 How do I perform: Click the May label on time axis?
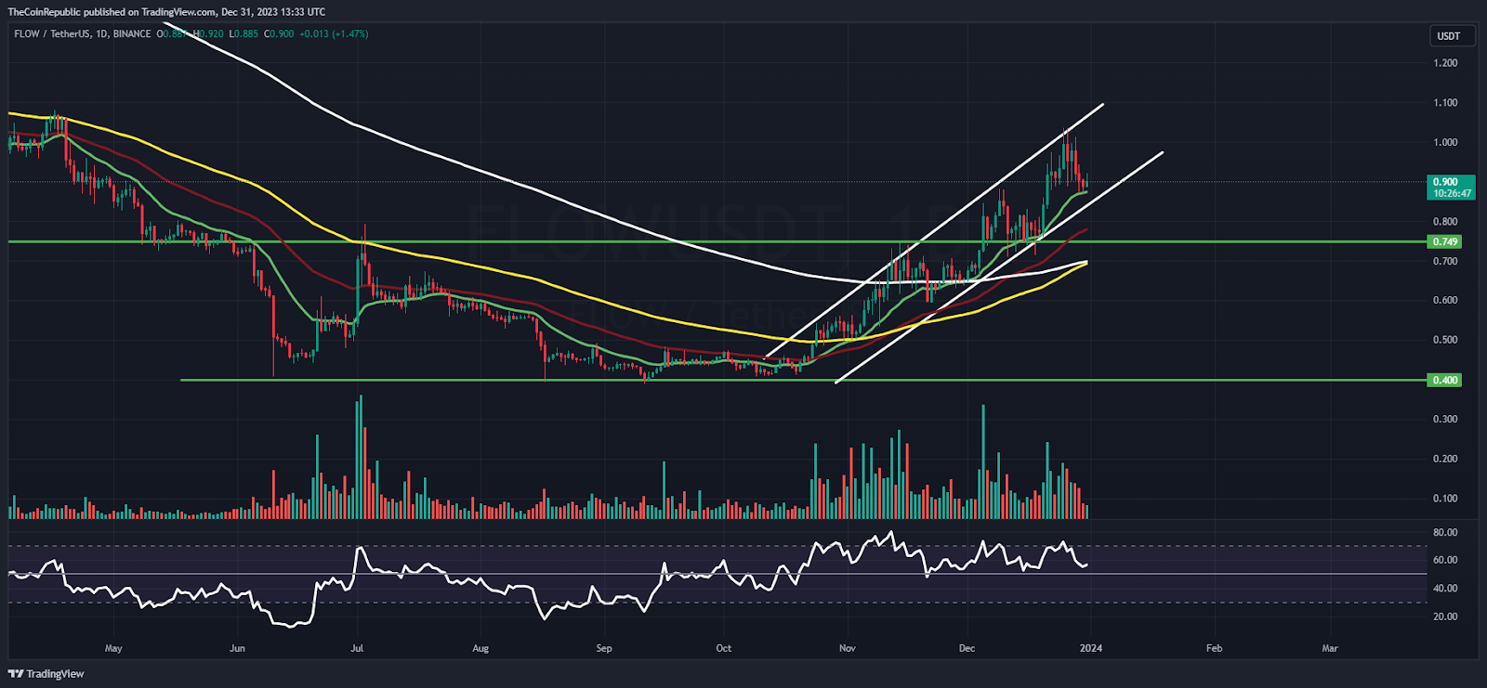click(x=113, y=648)
